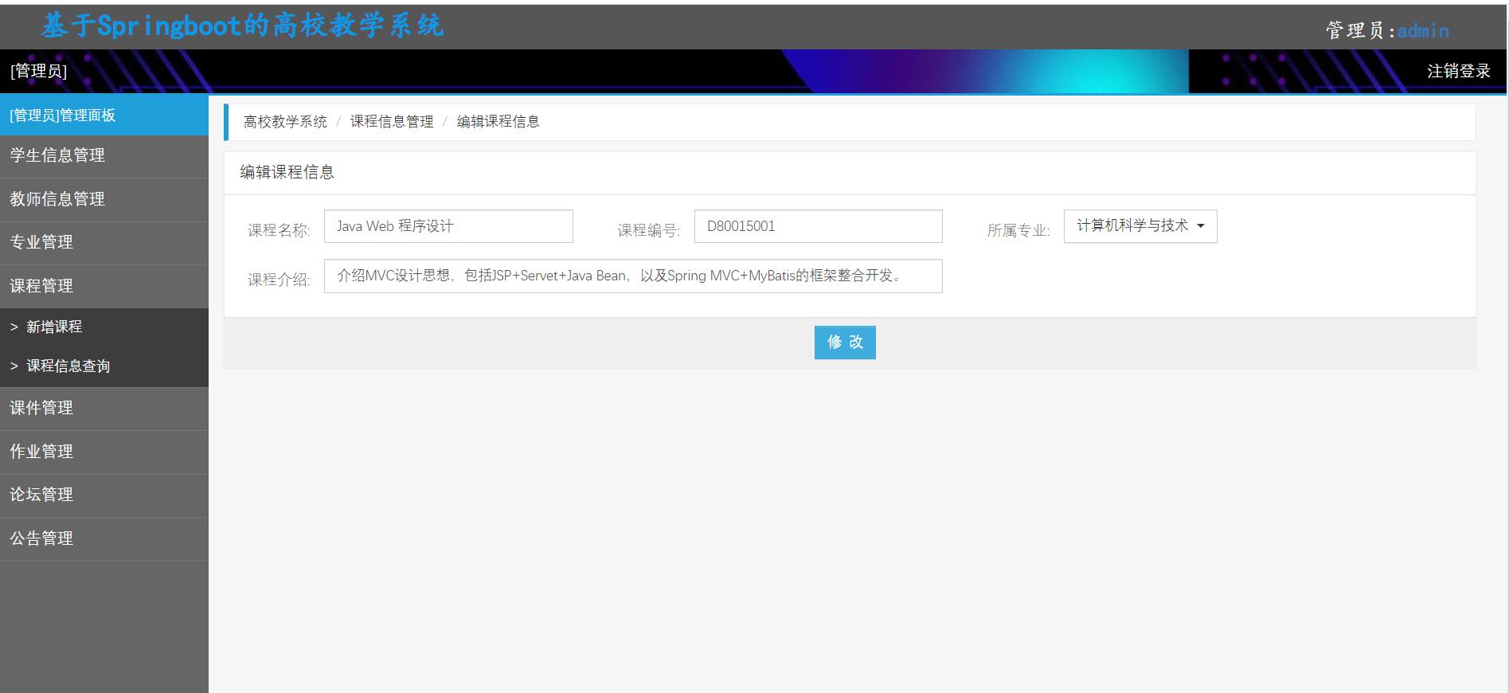Screen dimensions: 1509x693
Task: Open 学生信息管理 in the sidebar
Action: click(x=104, y=156)
